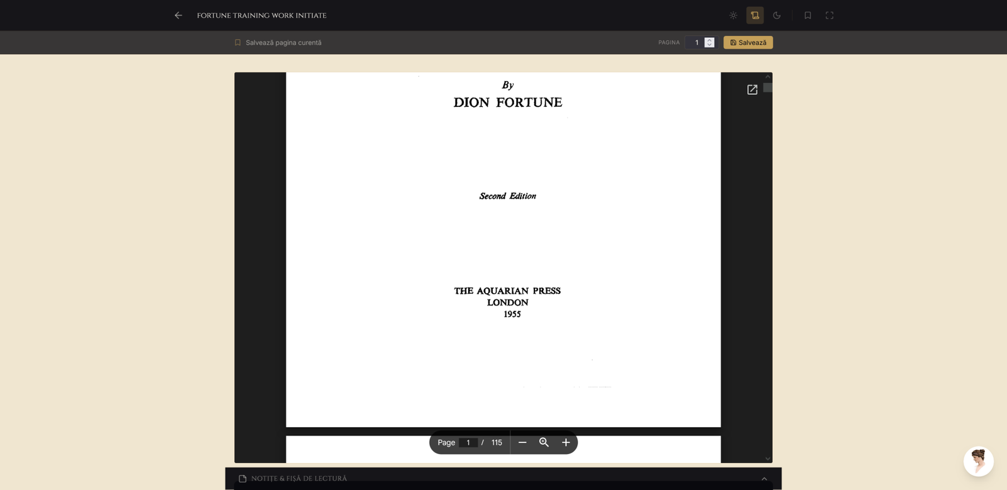Click the yellow Salvează button

[748, 43]
